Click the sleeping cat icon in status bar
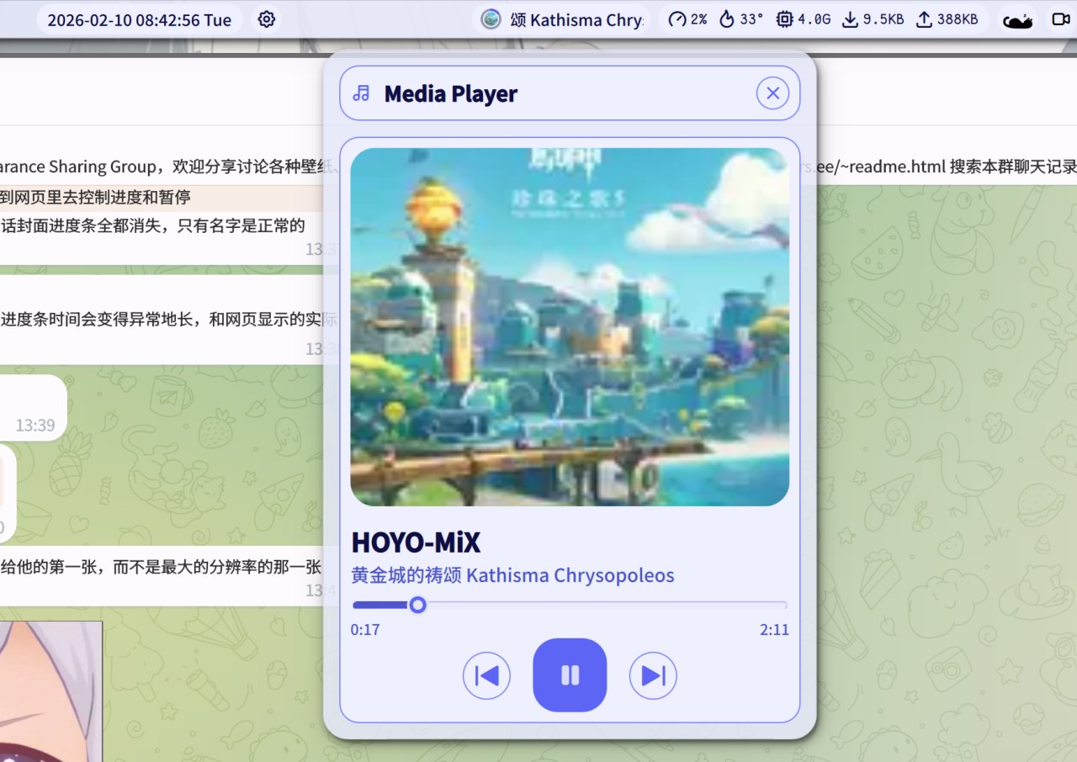This screenshot has width=1077, height=762. (1016, 19)
